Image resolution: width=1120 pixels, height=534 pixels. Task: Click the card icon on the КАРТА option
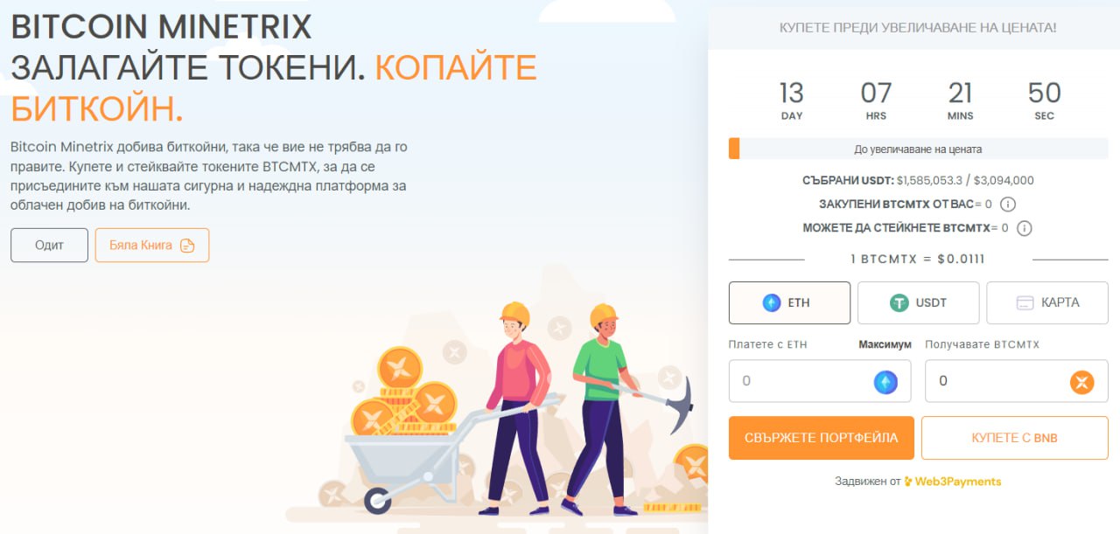[1025, 303]
